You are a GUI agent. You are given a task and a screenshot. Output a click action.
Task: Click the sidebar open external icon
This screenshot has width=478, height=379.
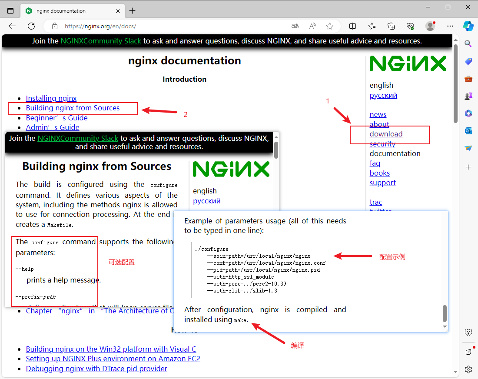tap(468, 352)
